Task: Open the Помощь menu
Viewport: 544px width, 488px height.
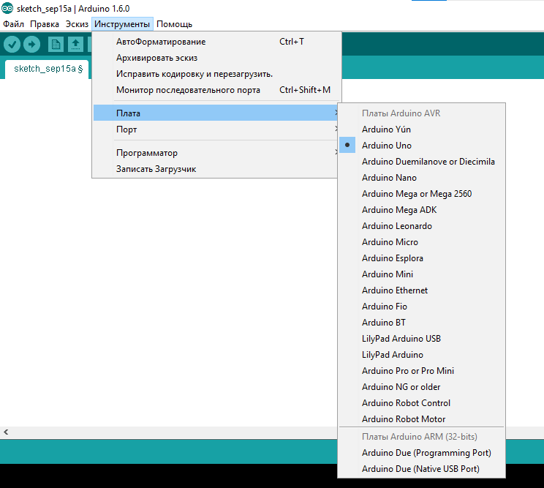Action: click(x=174, y=24)
